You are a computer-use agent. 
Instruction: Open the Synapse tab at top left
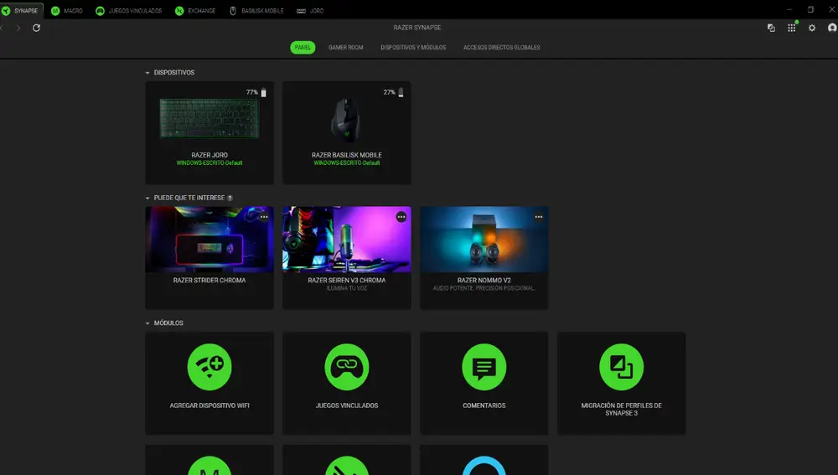click(20, 11)
